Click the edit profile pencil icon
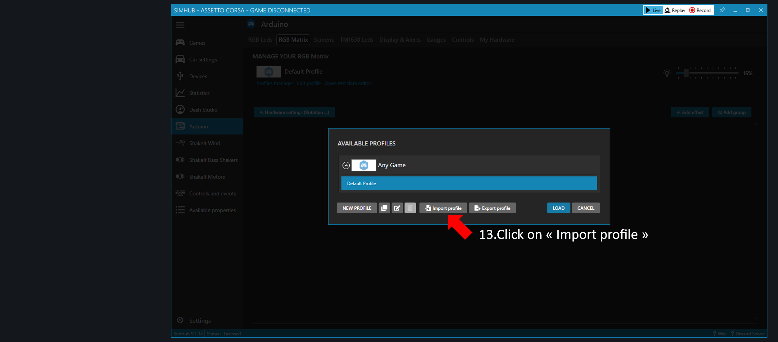The height and width of the screenshot is (342, 778). point(397,208)
